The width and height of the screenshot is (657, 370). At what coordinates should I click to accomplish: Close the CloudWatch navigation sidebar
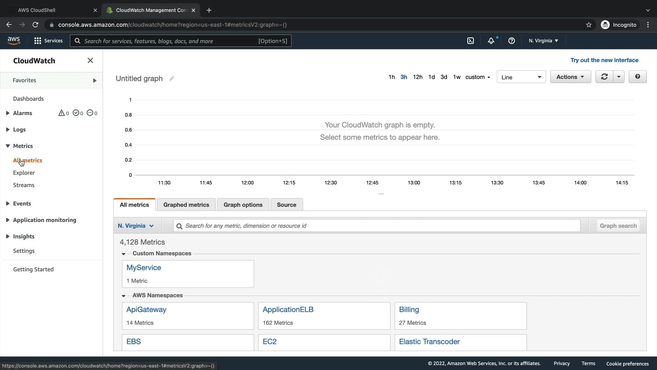90,61
